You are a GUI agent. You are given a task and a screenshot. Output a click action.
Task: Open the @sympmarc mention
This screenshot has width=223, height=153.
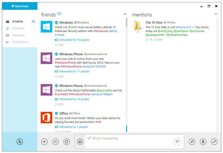click(x=197, y=31)
